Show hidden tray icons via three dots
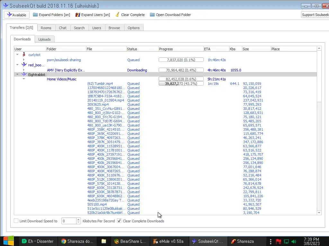The image size is (329, 246). point(271,242)
